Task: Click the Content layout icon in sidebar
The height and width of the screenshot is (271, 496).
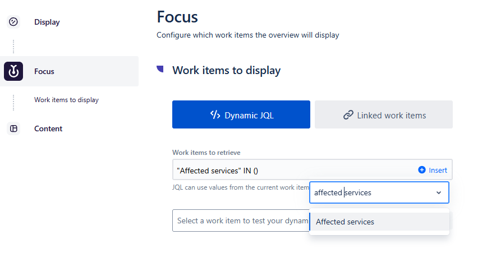Action: (13, 128)
